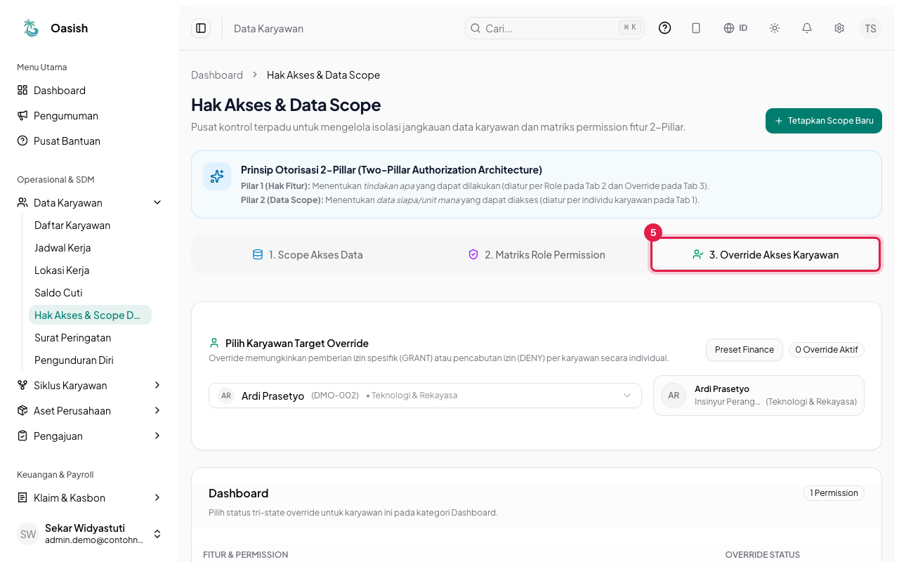
Task: Click the mobile device preview icon
Action: (x=696, y=28)
